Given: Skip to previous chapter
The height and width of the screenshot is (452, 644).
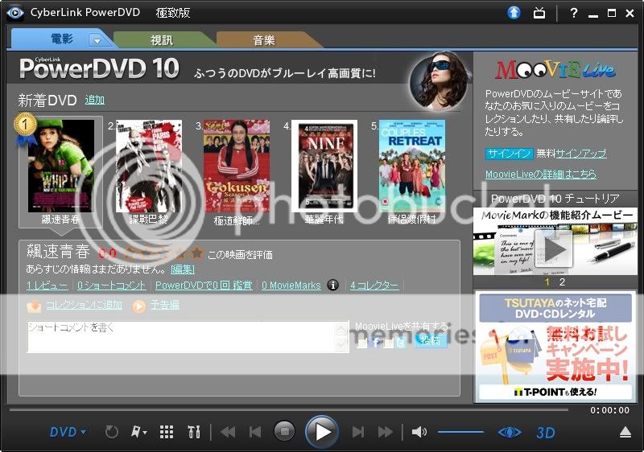Looking at the screenshot, I should [255, 432].
